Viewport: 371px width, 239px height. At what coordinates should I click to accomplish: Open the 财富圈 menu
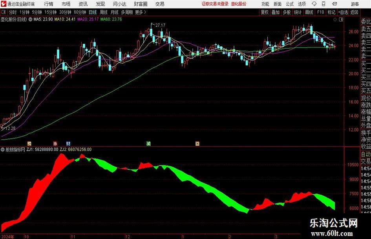[x=141, y=4]
